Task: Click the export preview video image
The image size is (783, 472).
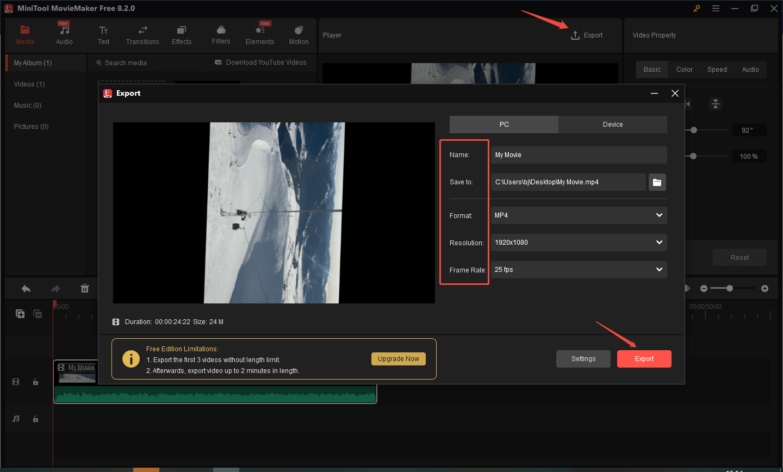Action: point(274,213)
